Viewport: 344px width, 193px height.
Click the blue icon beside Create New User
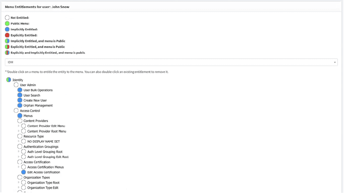point(20,100)
